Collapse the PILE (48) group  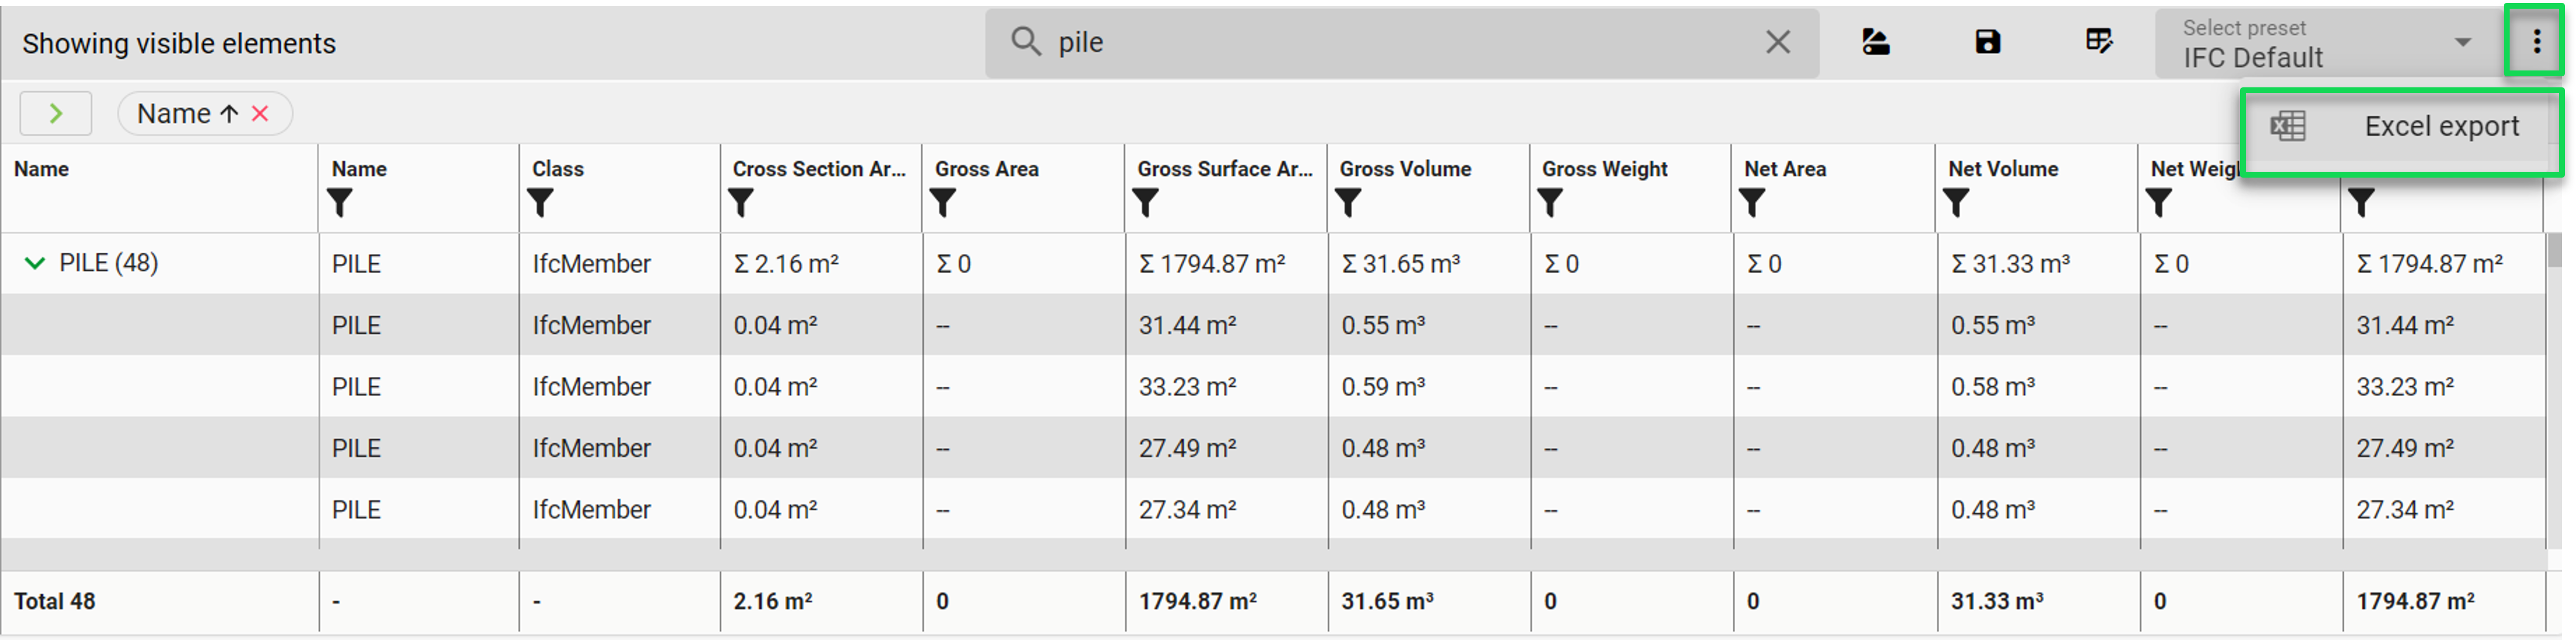click(35, 264)
